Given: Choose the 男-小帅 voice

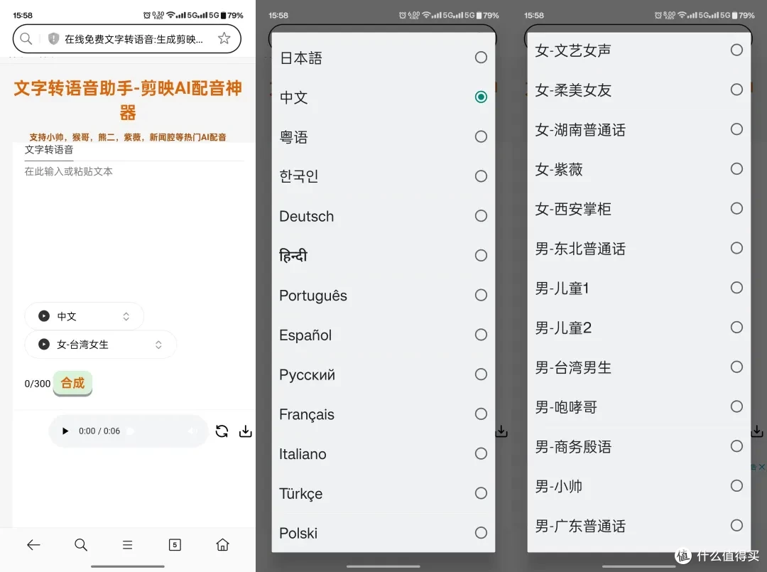Looking at the screenshot, I should pyautogui.click(x=639, y=486).
